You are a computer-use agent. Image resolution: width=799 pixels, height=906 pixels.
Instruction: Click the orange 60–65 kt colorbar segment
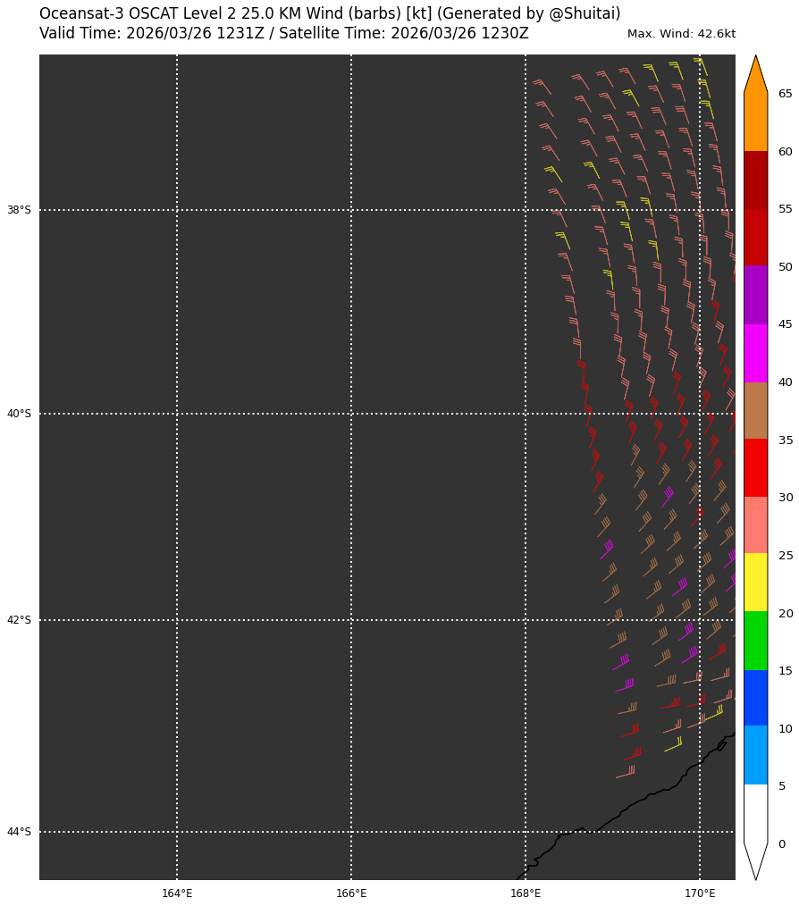click(755, 122)
